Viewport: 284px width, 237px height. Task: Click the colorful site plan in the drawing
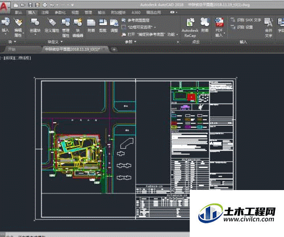(x=78, y=156)
